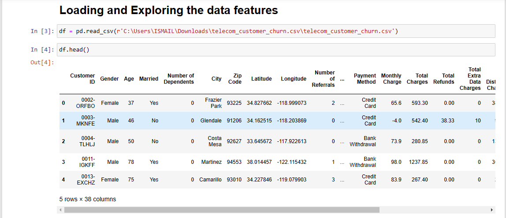Click age value 78
This screenshot has width=506, height=218.
point(131,162)
